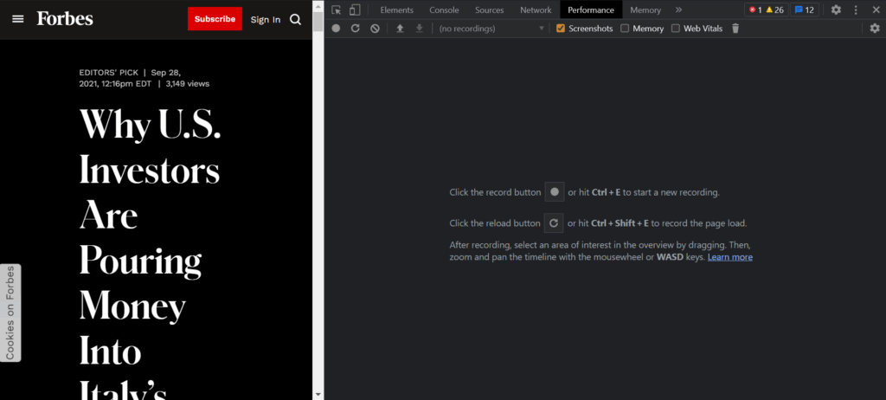The image size is (886, 400).
Task: Expand more DevTools tabs chevron
Action: (678, 10)
